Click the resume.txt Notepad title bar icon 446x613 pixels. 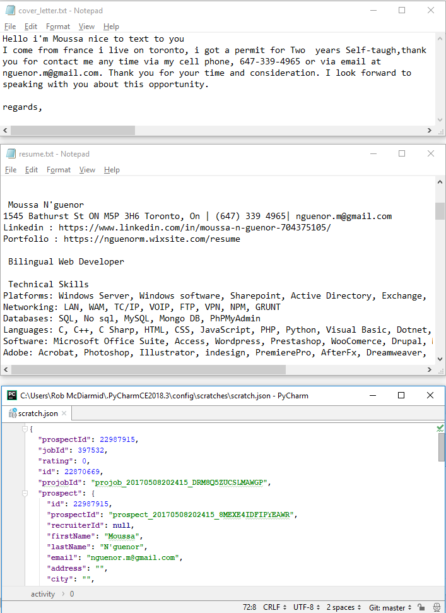coord(11,153)
